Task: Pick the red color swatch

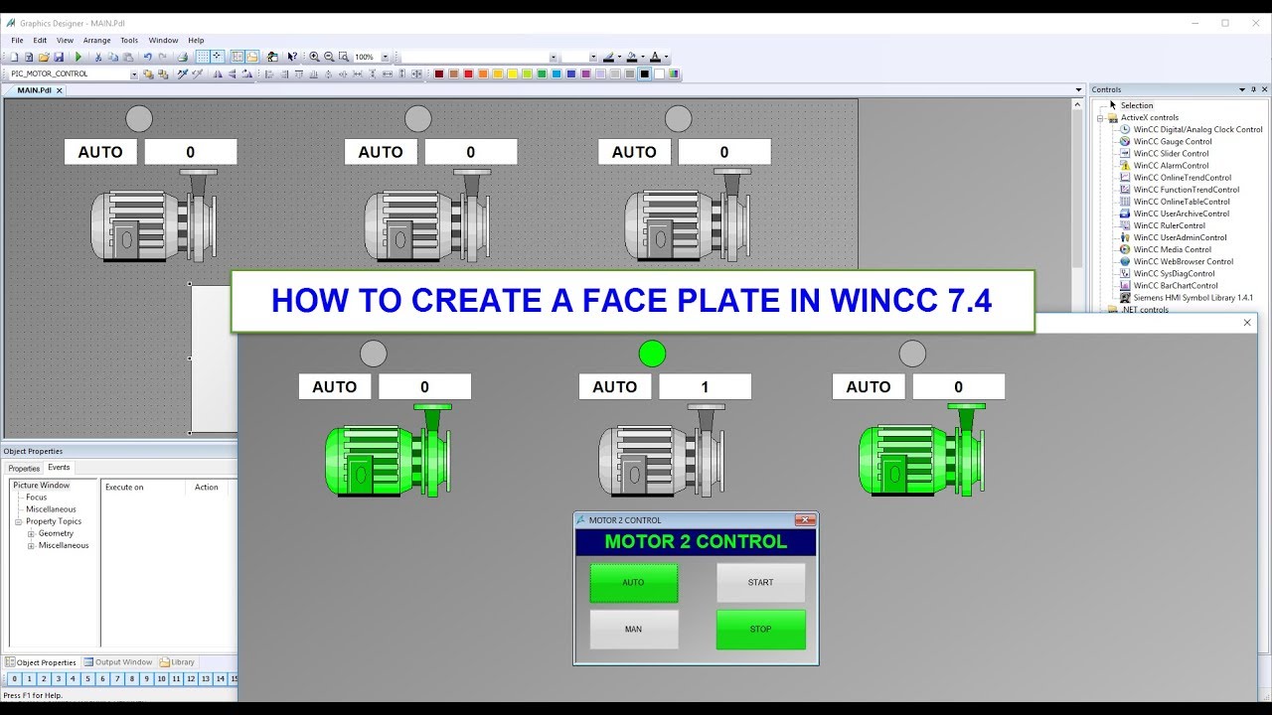Action: coord(468,73)
